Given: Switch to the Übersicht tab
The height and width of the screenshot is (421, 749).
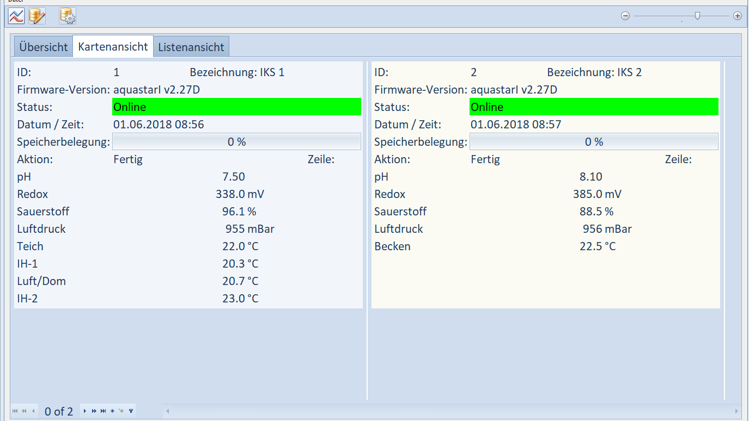Looking at the screenshot, I should click(44, 47).
